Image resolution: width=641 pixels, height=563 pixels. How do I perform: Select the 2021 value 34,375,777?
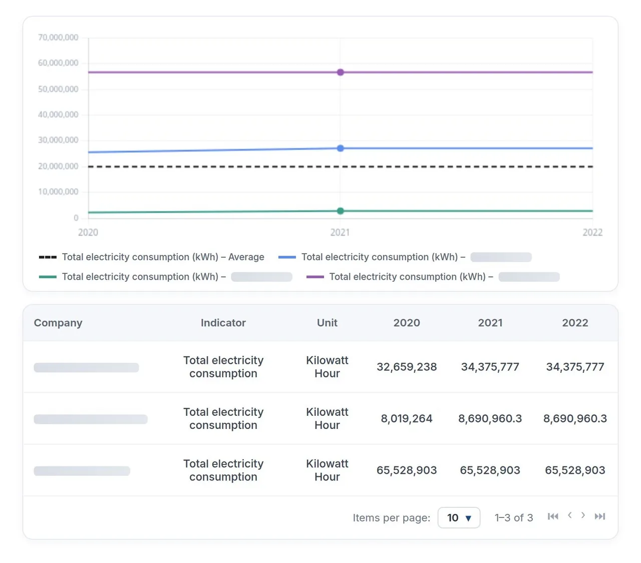[490, 367]
